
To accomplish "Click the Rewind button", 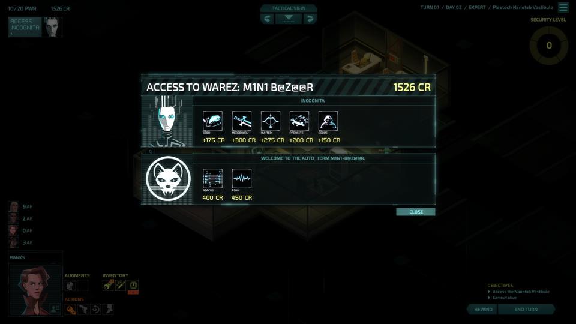I will coord(482,310).
